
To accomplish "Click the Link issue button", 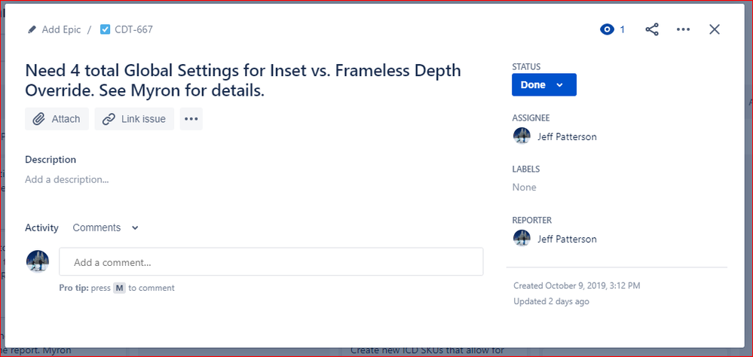I will point(134,119).
